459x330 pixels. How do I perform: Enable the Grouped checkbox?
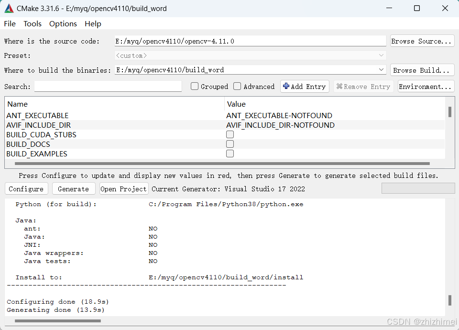click(x=195, y=86)
